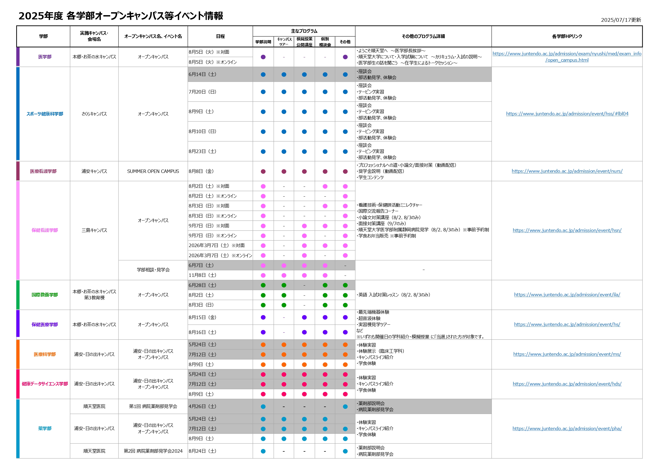Open the 医療看護学部 nurs event link
The image size is (659, 466).
567,171
